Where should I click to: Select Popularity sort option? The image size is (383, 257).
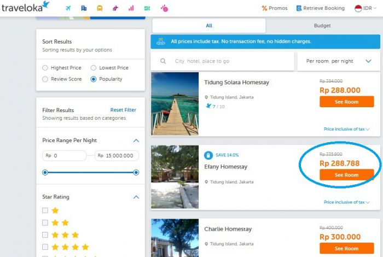[94, 79]
